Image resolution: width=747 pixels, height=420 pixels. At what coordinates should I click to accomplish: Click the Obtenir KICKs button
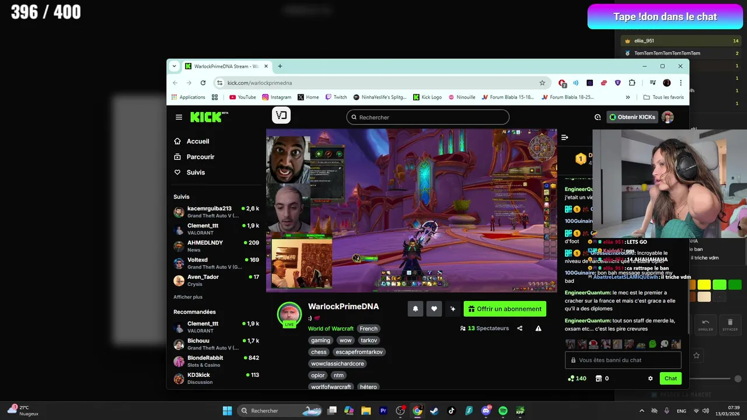click(x=632, y=117)
